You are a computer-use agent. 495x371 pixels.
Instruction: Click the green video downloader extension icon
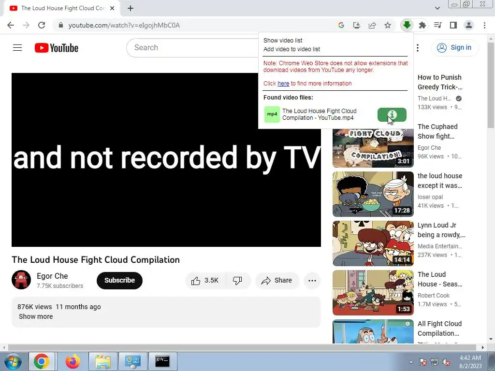407,25
